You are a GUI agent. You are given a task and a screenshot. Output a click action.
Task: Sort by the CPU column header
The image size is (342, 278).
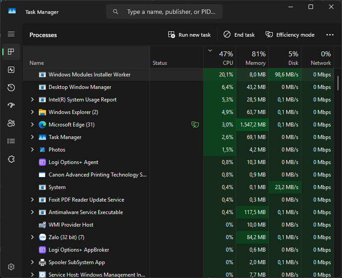(220, 57)
